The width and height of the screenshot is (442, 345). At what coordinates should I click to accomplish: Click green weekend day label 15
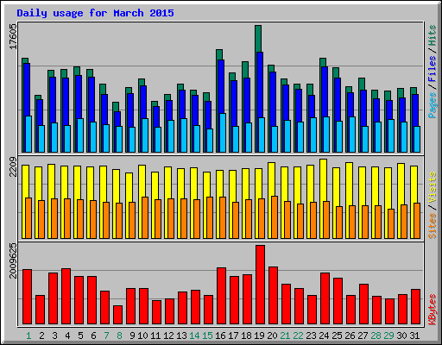click(207, 336)
